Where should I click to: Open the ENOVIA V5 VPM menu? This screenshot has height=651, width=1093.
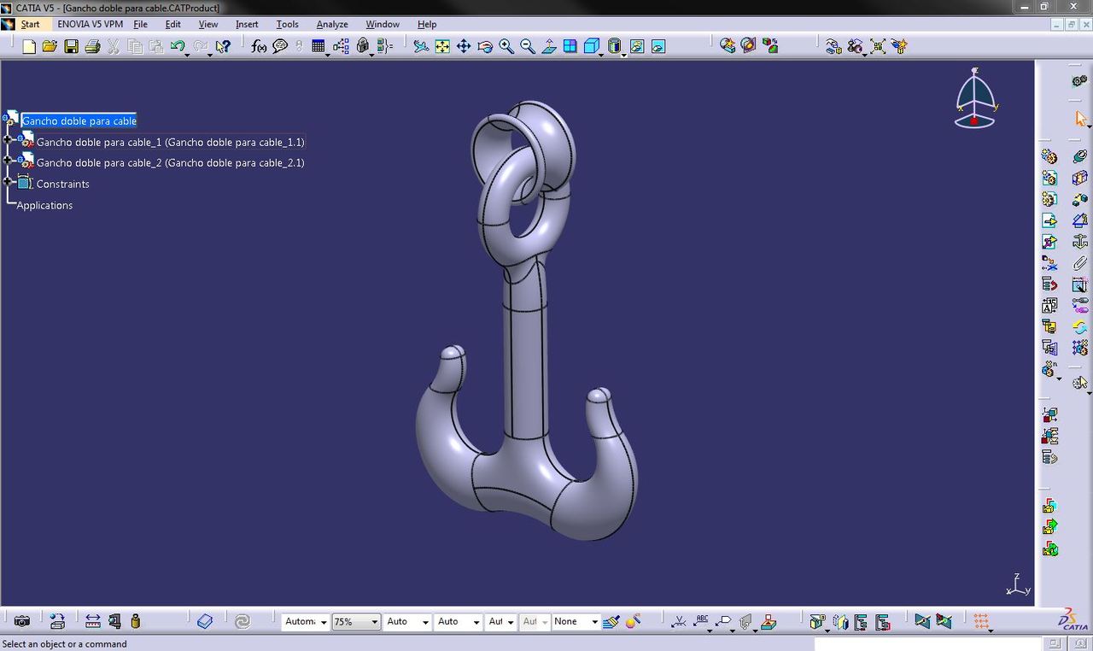click(x=91, y=24)
